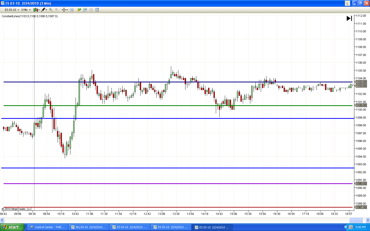This screenshot has width=370, height=231.
Task: Restore down the chart window
Action: click(361, 3)
